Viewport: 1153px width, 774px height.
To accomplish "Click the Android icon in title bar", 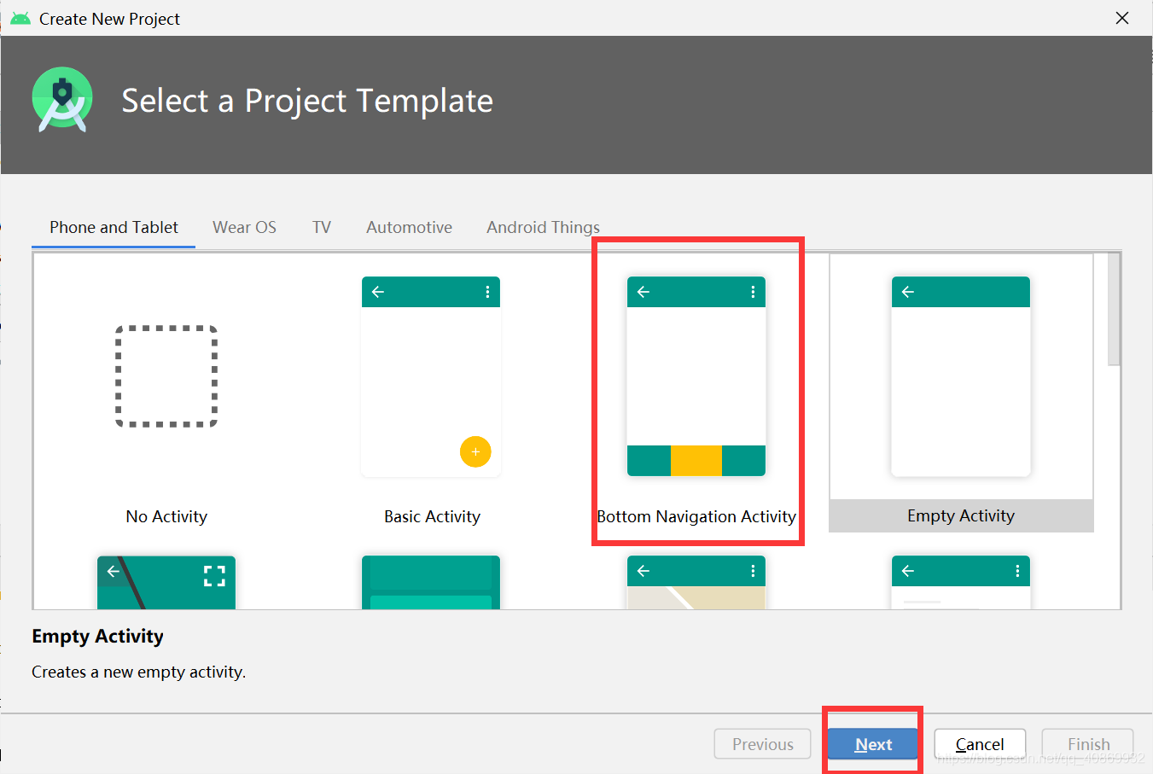I will pyautogui.click(x=20, y=18).
